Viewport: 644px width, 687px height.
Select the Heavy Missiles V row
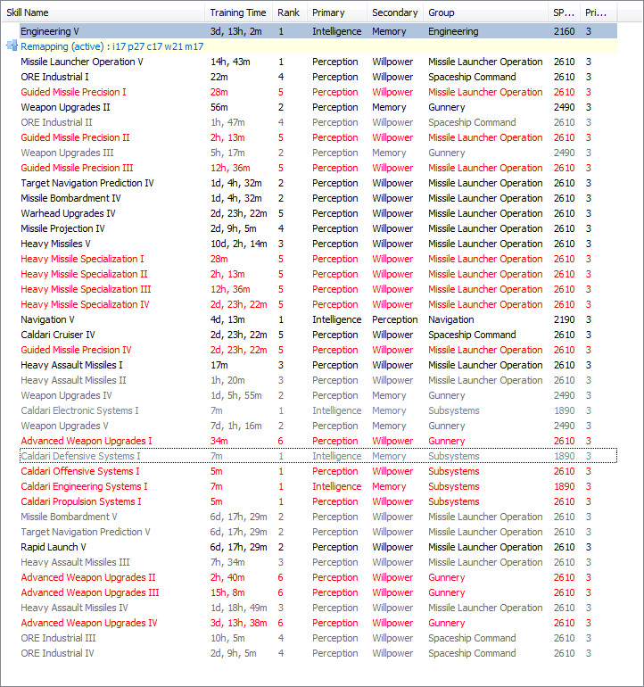click(318, 244)
